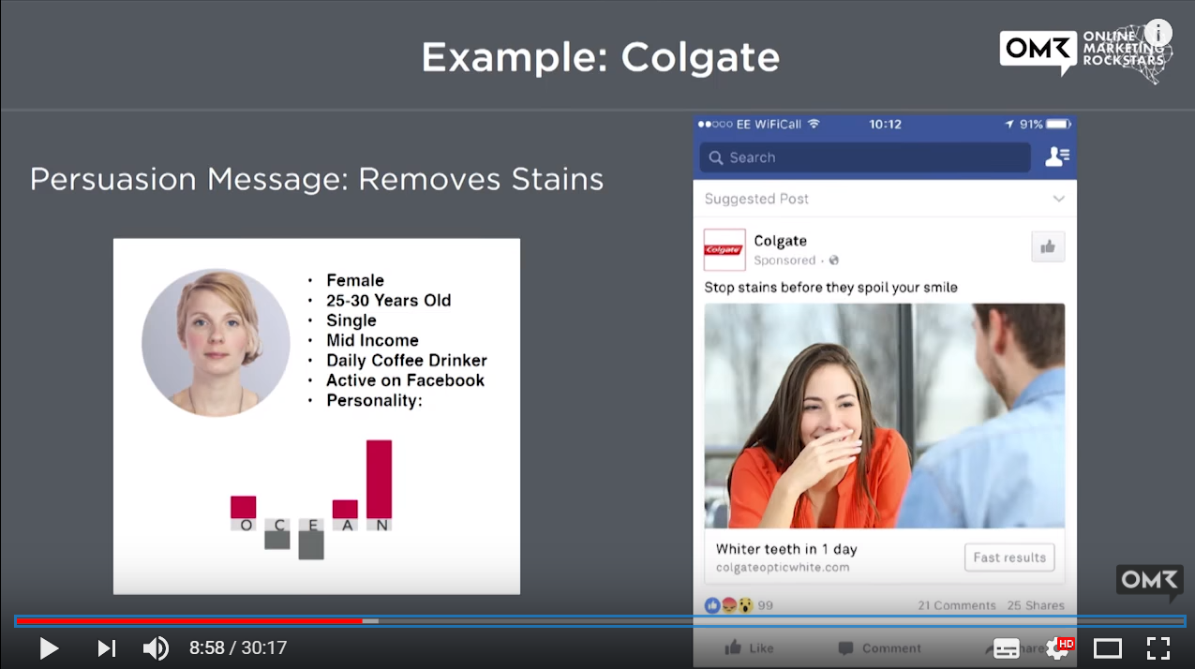Viewport: 1195px width, 669px height.
Task: Click 'Whiter teeth in 1 day' headline
Action: tap(786, 549)
